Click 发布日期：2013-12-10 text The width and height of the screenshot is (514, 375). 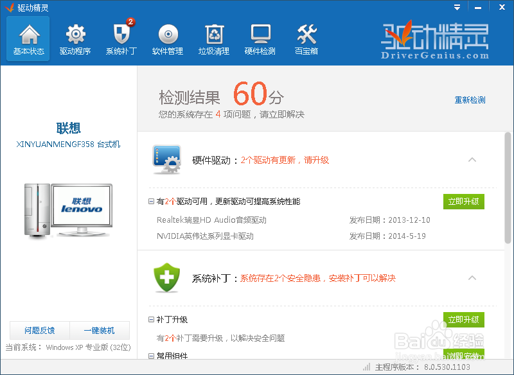[x=390, y=220]
